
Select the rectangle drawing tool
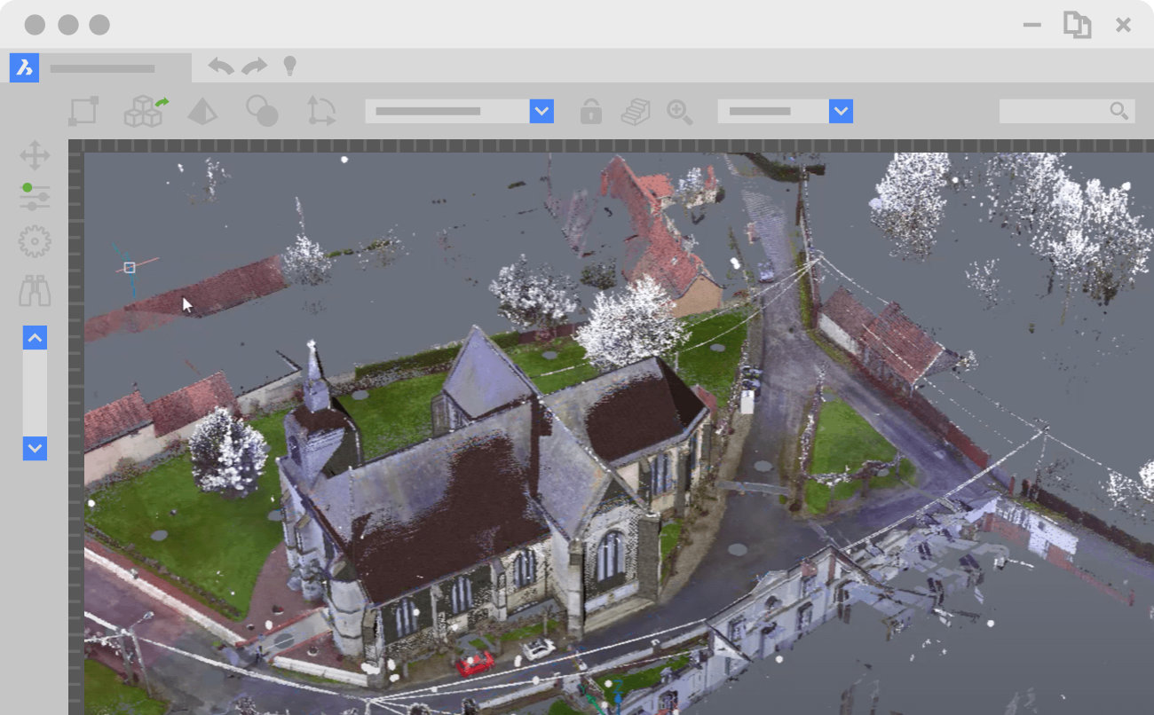click(83, 111)
